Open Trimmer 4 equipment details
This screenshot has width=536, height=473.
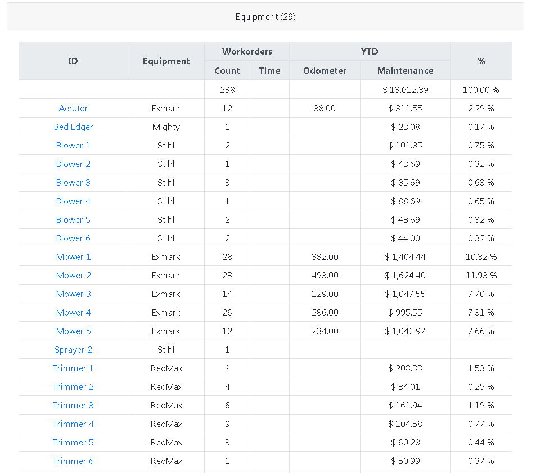[73, 424]
